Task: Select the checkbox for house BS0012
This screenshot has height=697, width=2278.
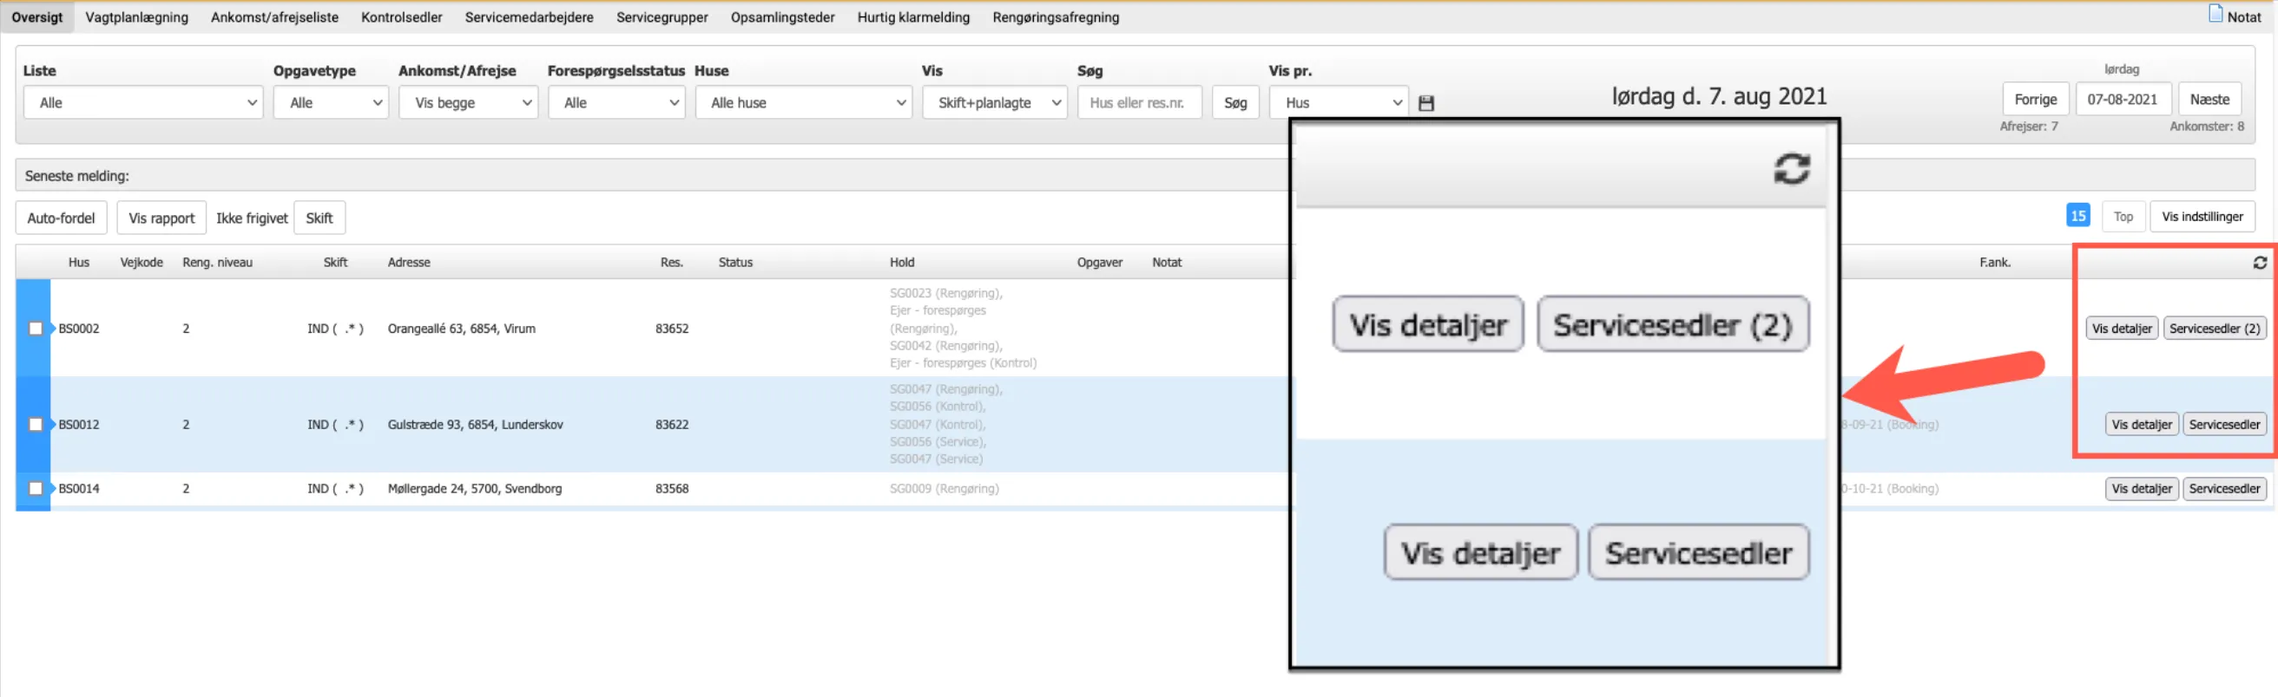Action: 36,424
